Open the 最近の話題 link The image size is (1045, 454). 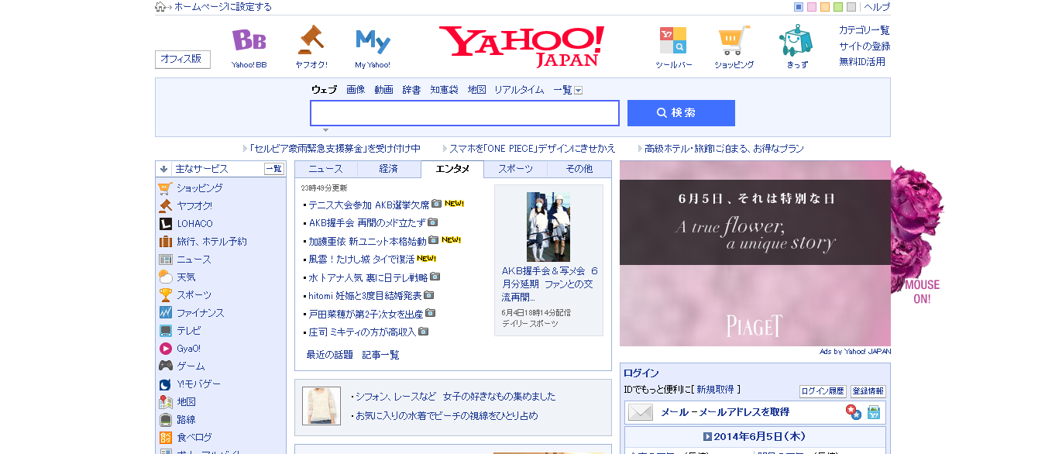[x=330, y=355]
